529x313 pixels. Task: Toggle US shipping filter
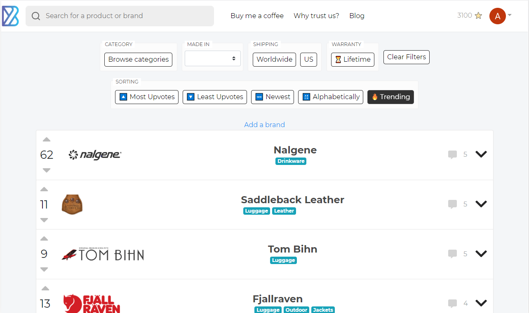coord(309,59)
